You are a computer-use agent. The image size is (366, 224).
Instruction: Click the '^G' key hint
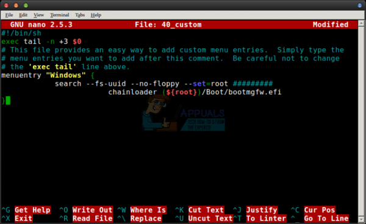[6, 210]
